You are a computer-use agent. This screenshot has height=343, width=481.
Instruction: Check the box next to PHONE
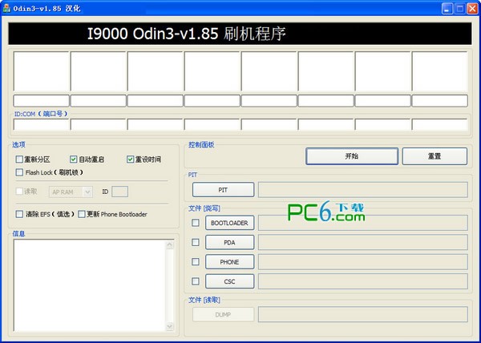pos(196,262)
